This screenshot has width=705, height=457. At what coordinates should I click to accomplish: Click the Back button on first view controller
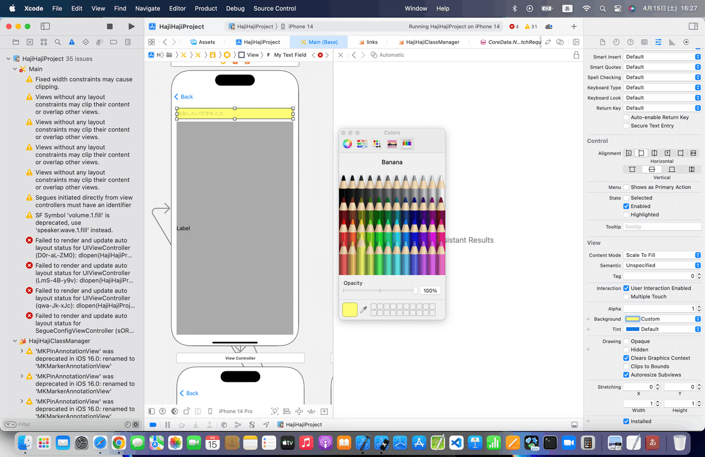[x=183, y=97]
